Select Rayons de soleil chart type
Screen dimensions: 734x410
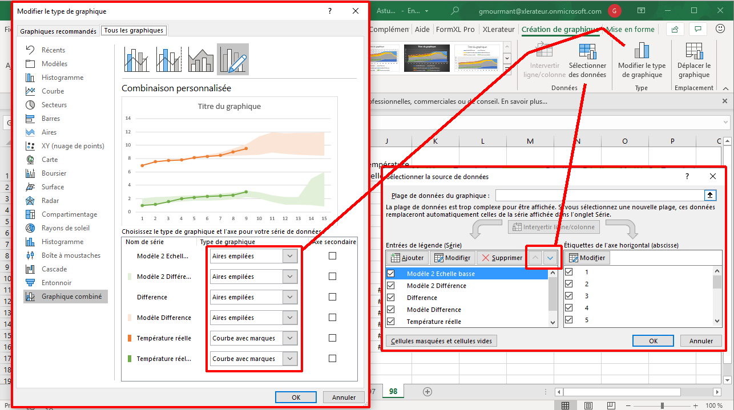pyautogui.click(x=64, y=228)
